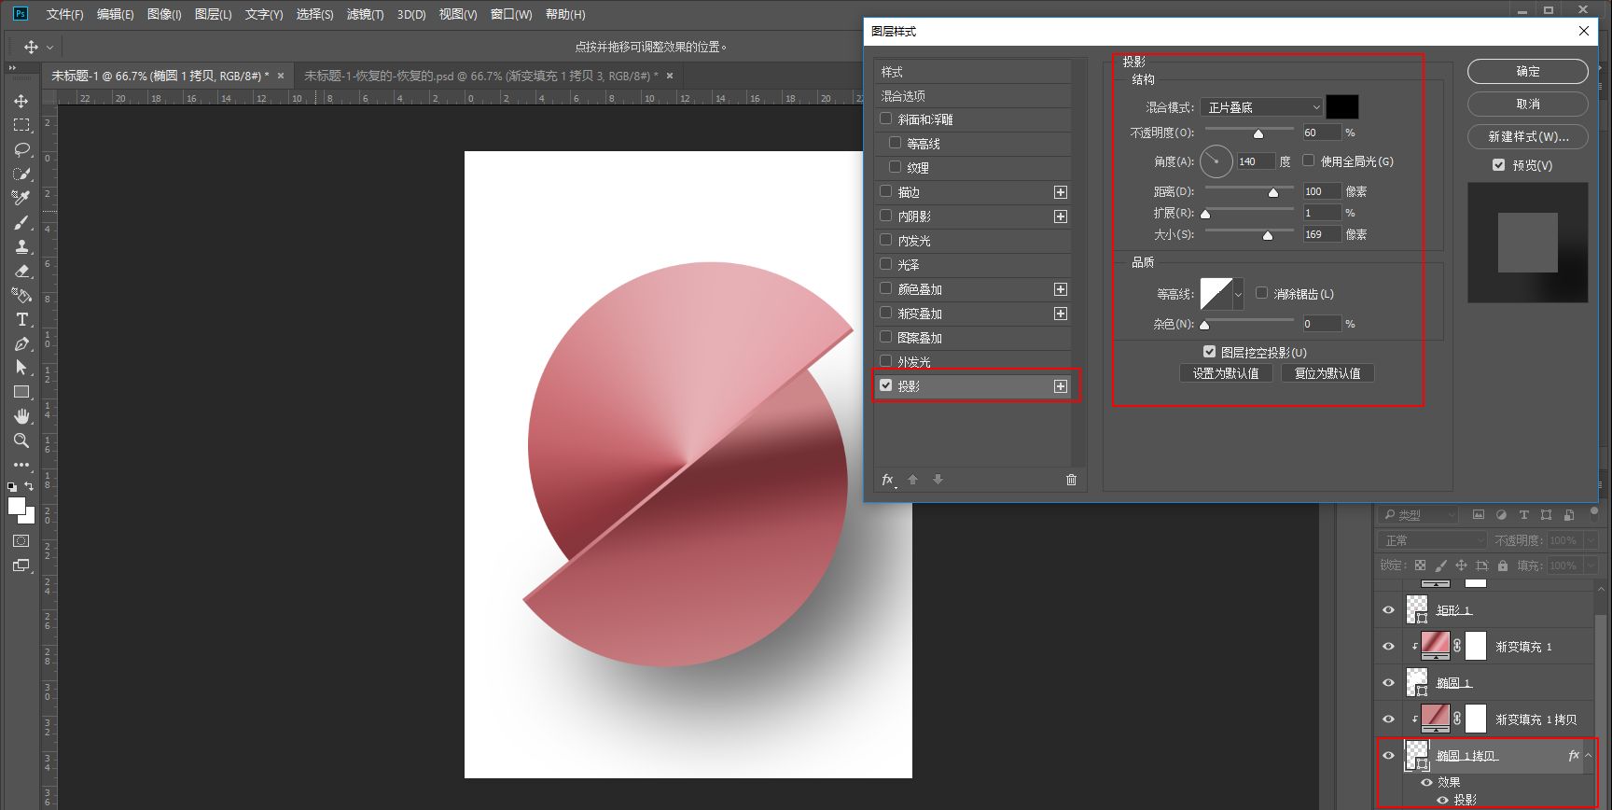Viewport: 1612px width, 810px height.
Task: Add another 投影 effect with plus
Action: point(1061,386)
